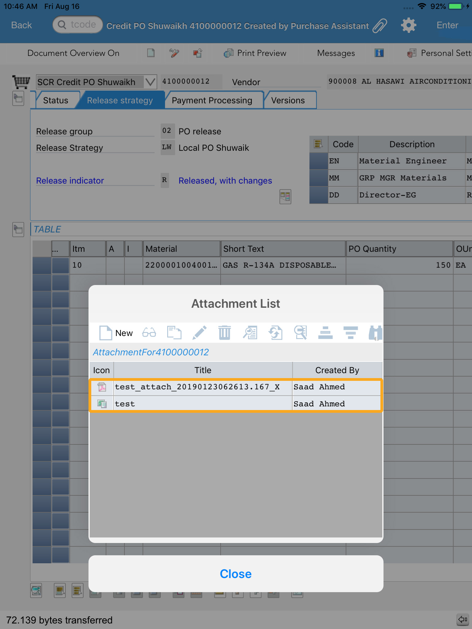Click the New attachment document icon
Image resolution: width=472 pixels, height=629 pixels.
(106, 333)
